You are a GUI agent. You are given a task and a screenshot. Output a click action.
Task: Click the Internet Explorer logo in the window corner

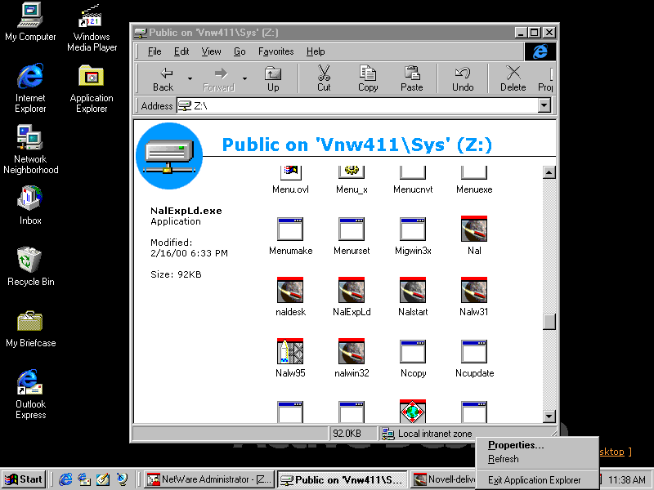(x=540, y=51)
